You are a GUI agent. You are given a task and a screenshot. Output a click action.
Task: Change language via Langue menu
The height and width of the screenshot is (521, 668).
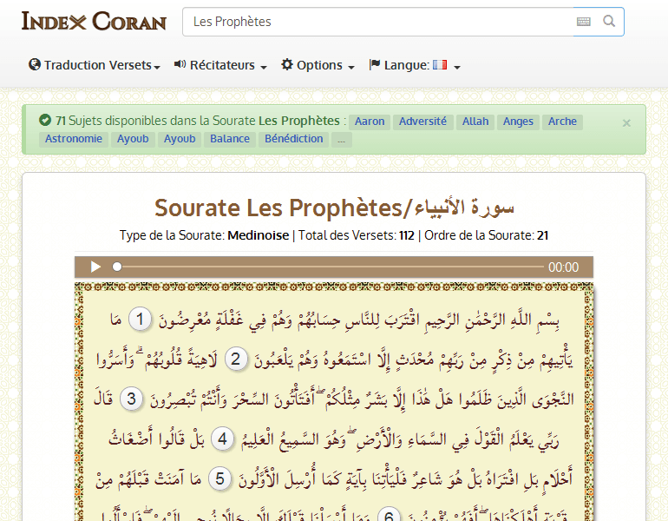pos(414,65)
